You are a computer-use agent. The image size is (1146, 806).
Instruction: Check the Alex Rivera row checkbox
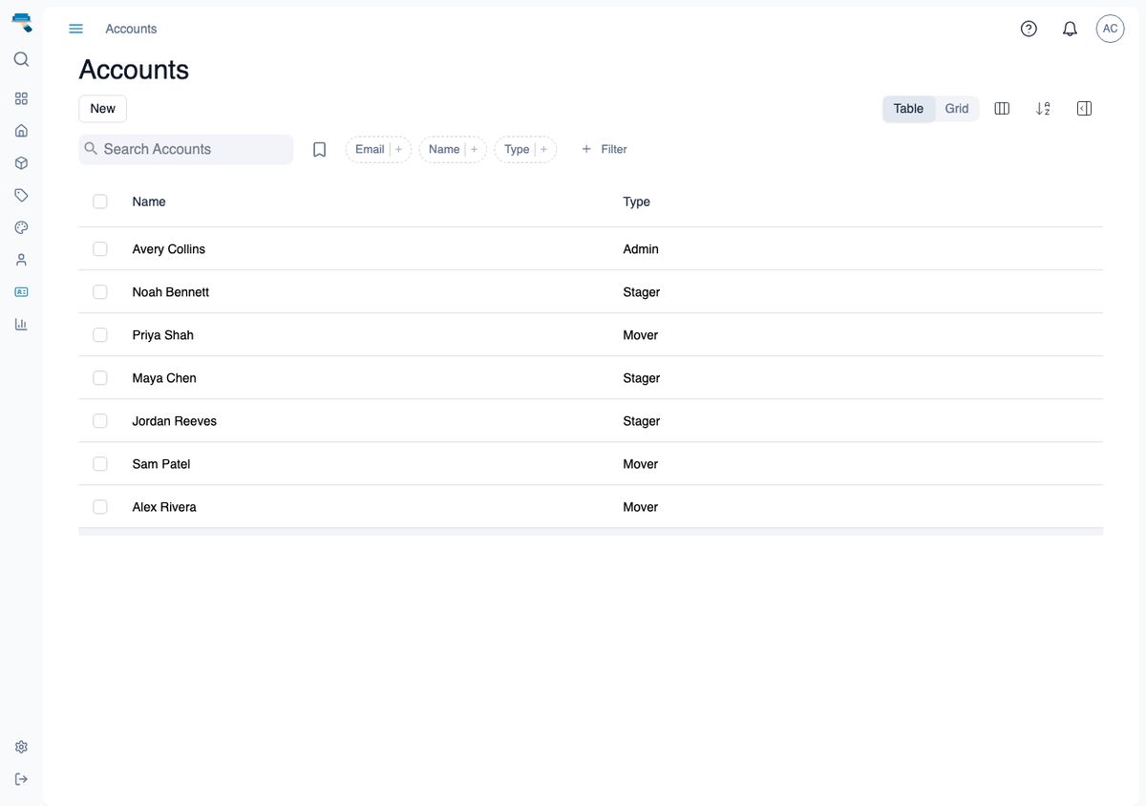100,507
